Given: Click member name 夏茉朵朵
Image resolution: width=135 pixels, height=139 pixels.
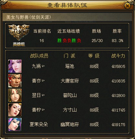Looking at the screenshot, I should coord(39,124).
